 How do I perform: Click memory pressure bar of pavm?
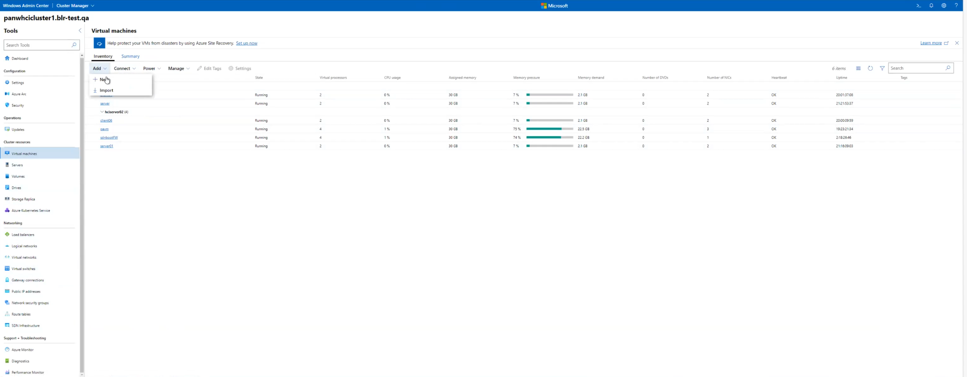click(549, 129)
